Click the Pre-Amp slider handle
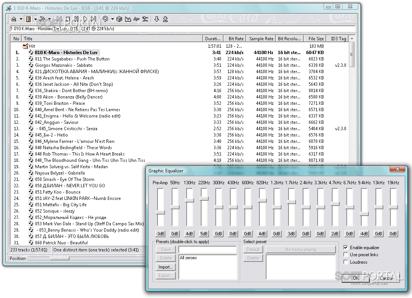Viewport: 412px width, 298px height. pos(160,212)
